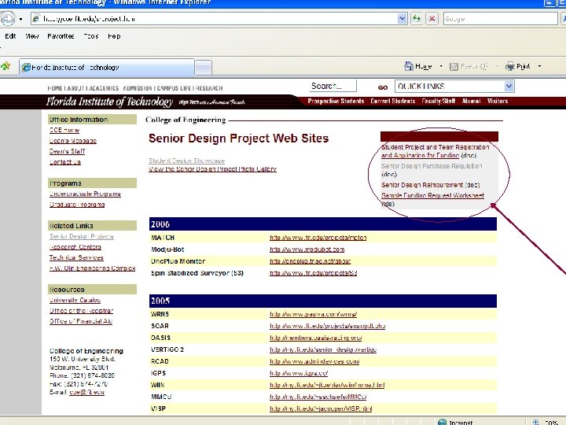Open the Modu-Bot project URL

(307, 249)
